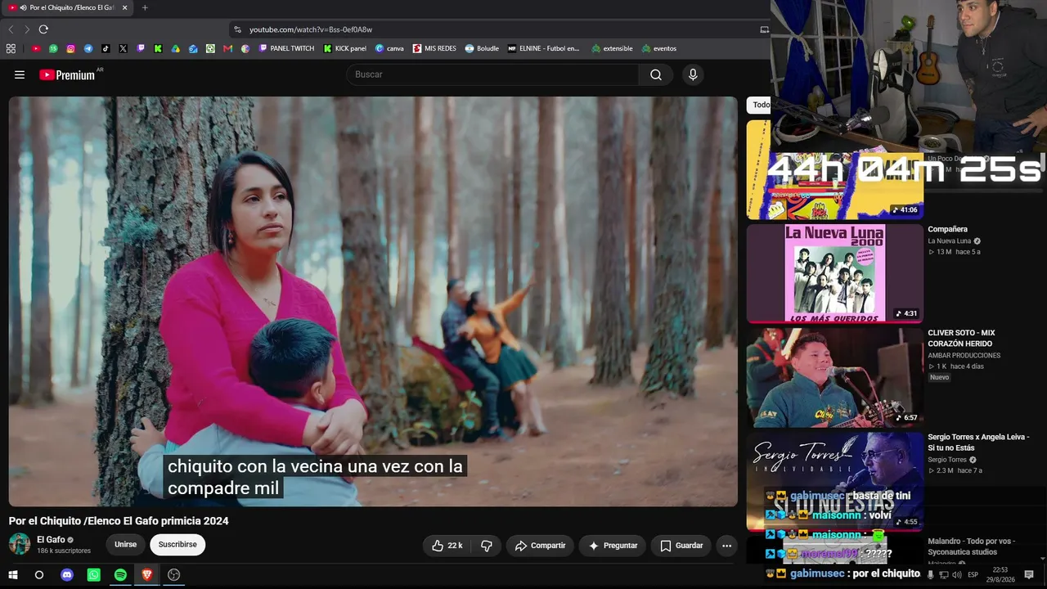Switch to Brave browser in taskbar
Viewport: 1047px width, 589px height.
click(x=147, y=575)
